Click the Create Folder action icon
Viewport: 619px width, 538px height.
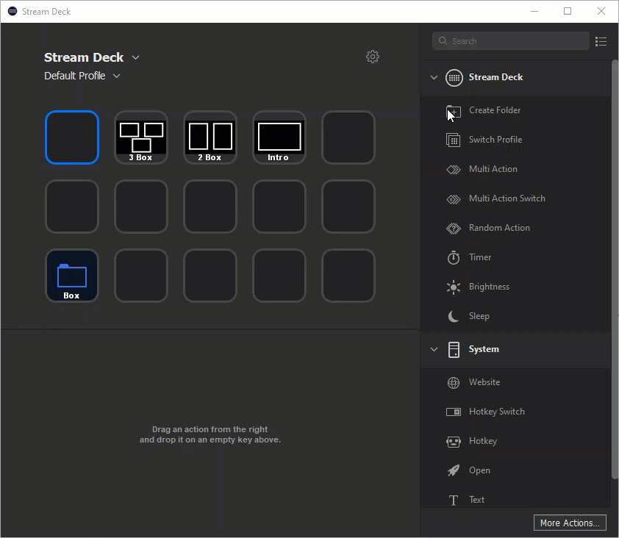pos(453,111)
